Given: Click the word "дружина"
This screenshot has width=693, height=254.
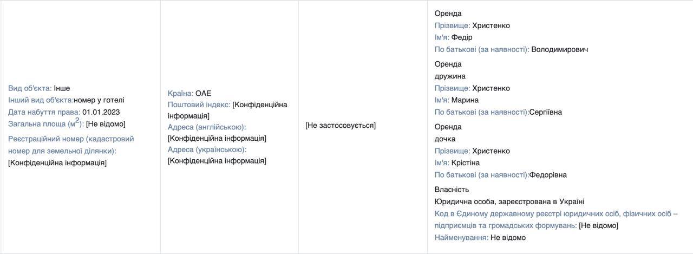Looking at the screenshot, I should pyautogui.click(x=450, y=76).
